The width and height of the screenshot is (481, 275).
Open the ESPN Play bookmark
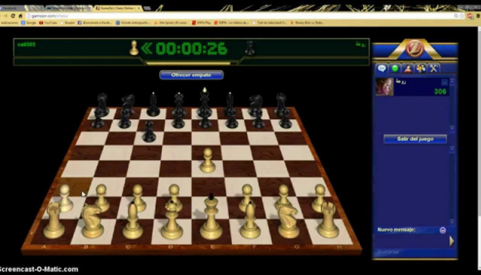[x=201, y=23]
